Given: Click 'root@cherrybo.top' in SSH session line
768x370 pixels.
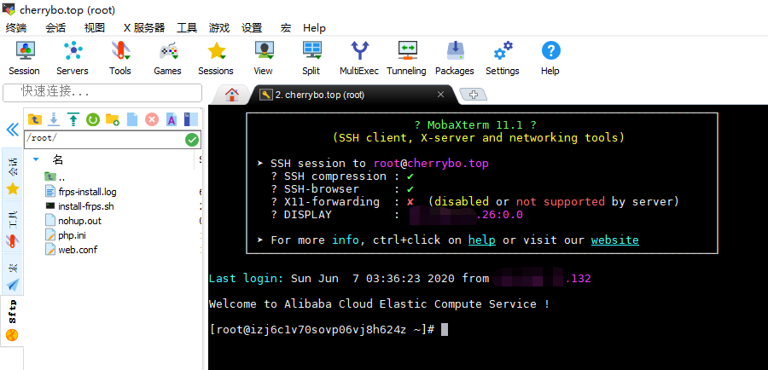Looking at the screenshot, I should [x=431, y=164].
